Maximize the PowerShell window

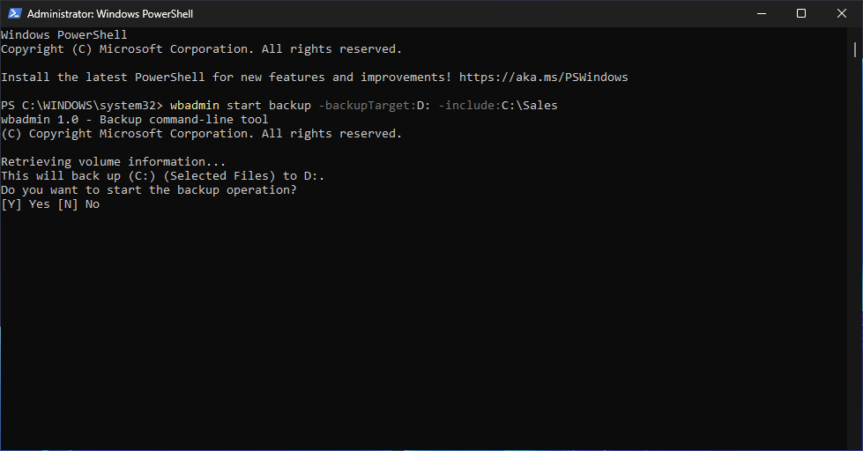point(800,13)
